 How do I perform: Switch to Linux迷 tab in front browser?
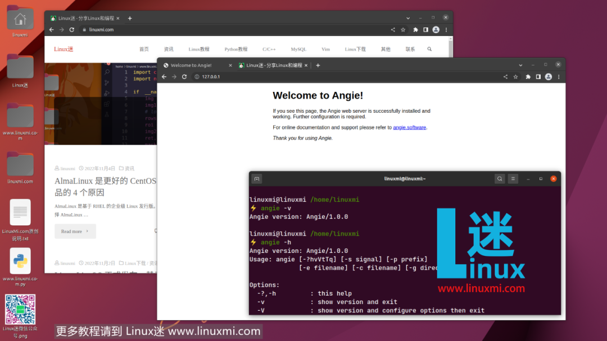[273, 65]
